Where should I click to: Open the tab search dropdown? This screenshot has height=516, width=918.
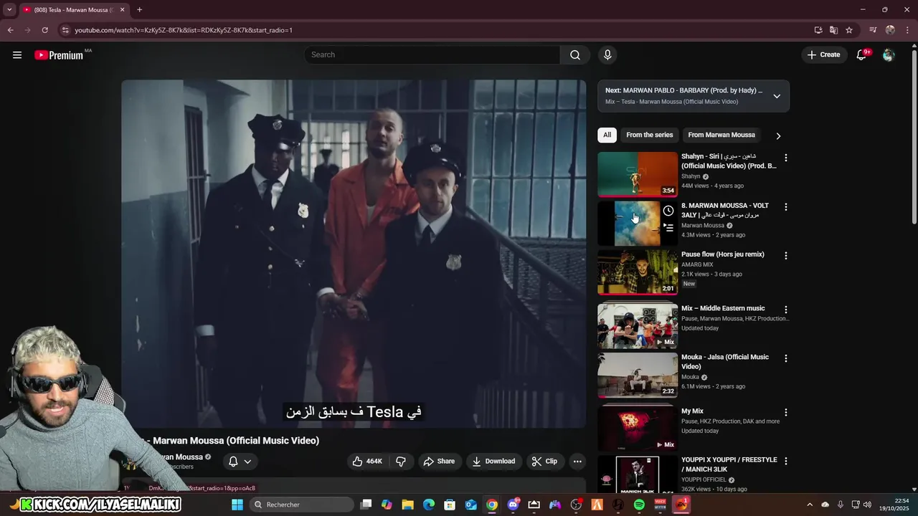(9, 10)
